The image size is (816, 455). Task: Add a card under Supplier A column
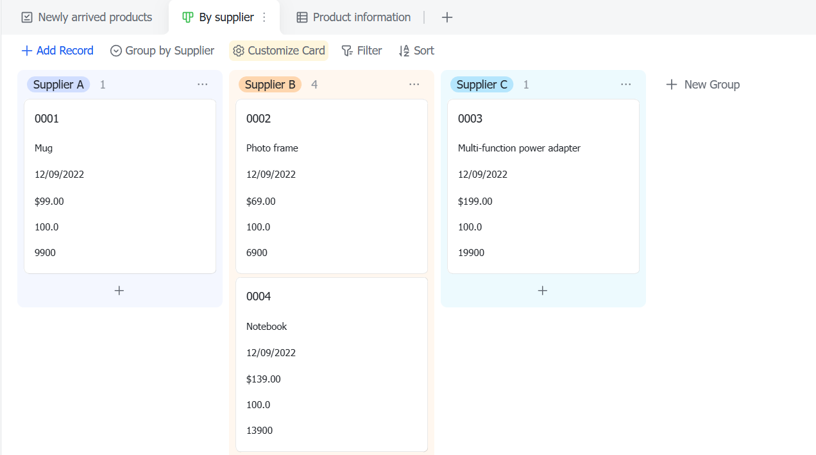[119, 291]
